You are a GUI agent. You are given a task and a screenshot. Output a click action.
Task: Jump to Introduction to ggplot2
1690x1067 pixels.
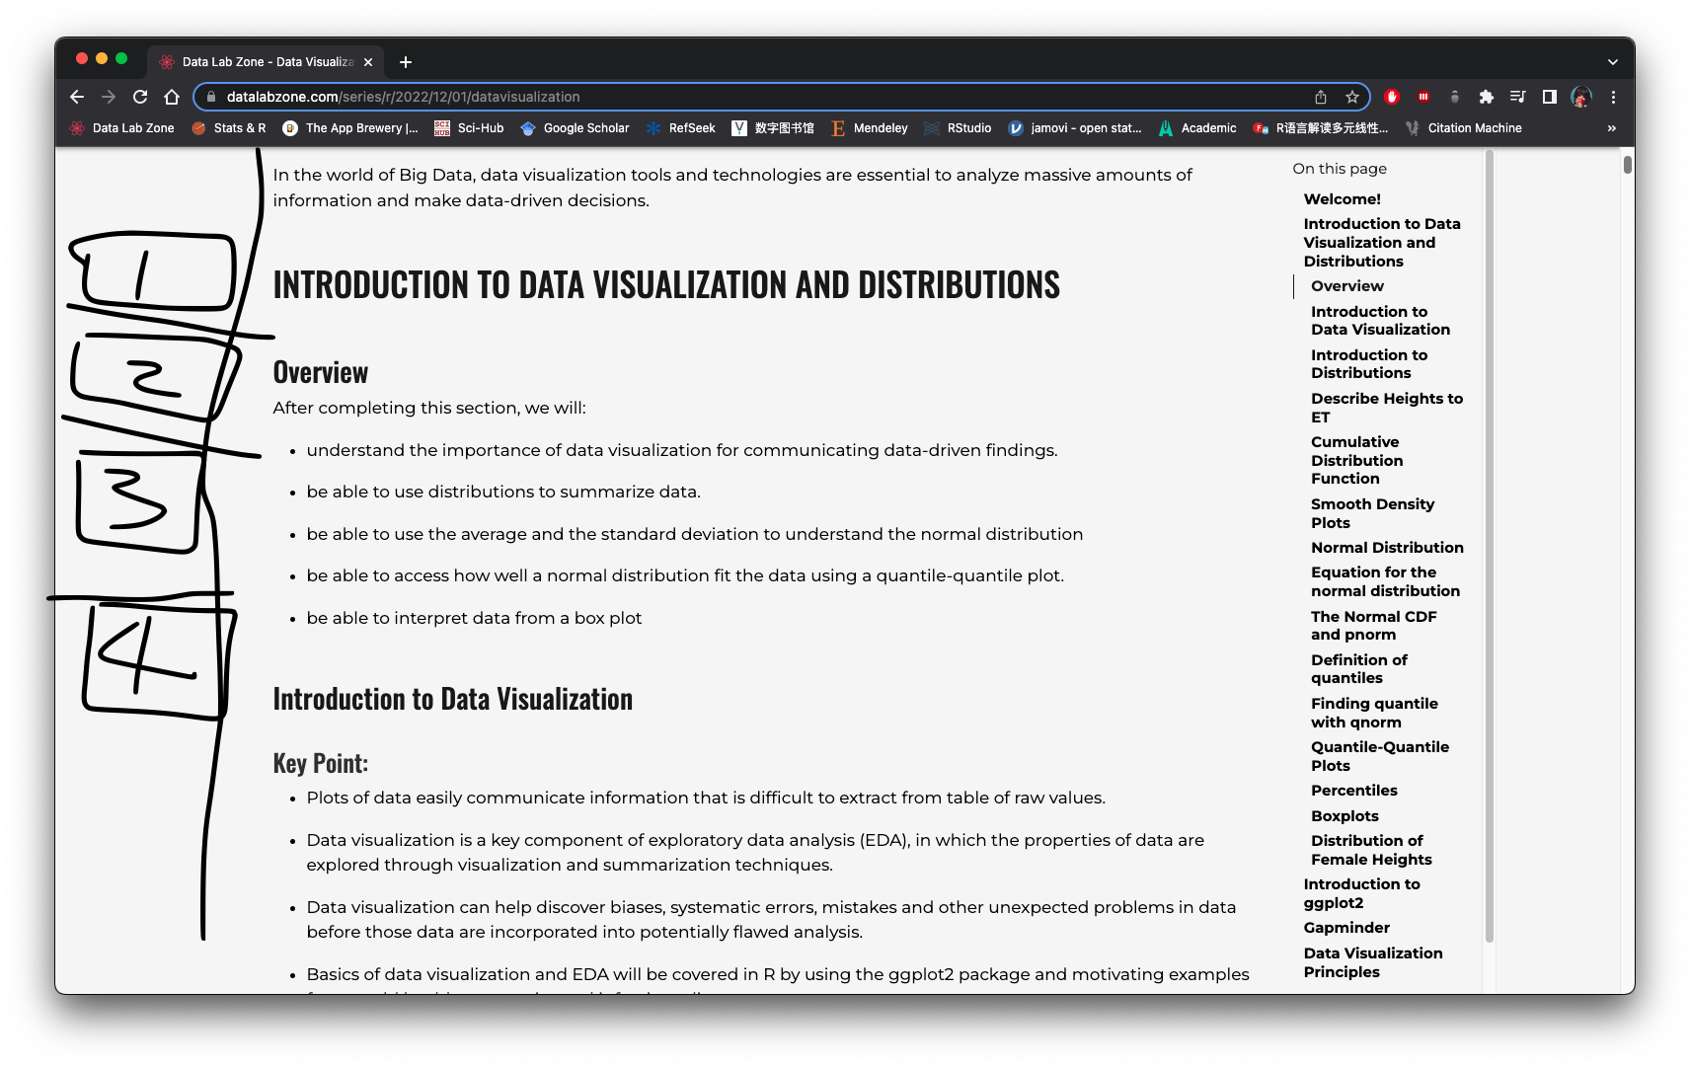tap(1361, 893)
